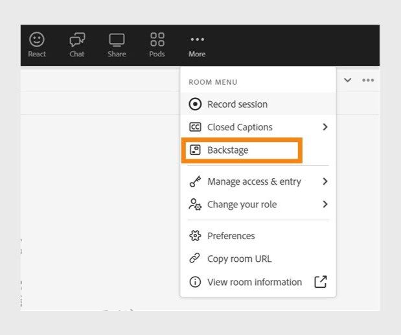Open the Chat panel icon
This screenshot has height=335, width=401.
point(77,40)
